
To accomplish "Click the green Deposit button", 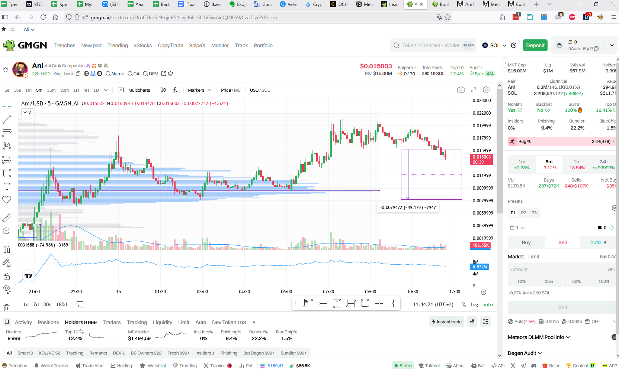I will point(535,45).
